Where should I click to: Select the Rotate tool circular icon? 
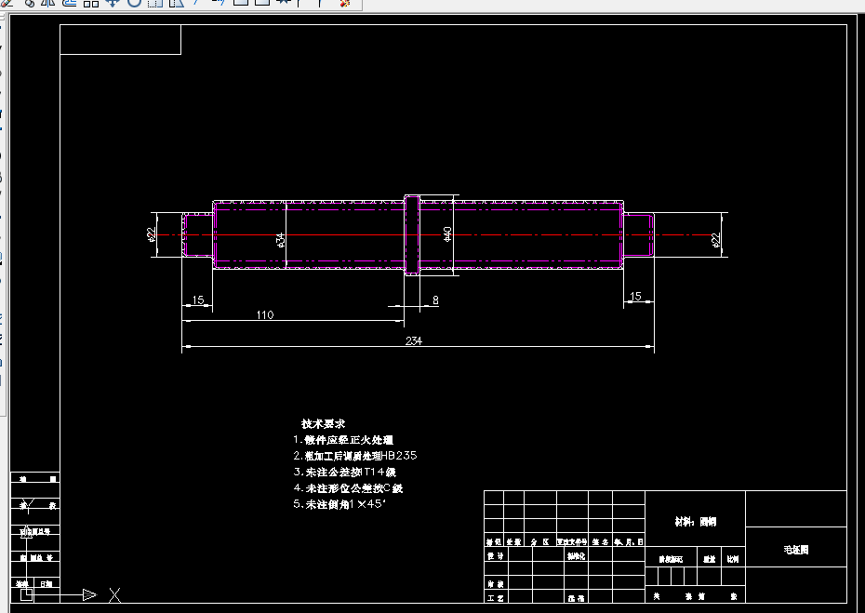click(x=134, y=3)
